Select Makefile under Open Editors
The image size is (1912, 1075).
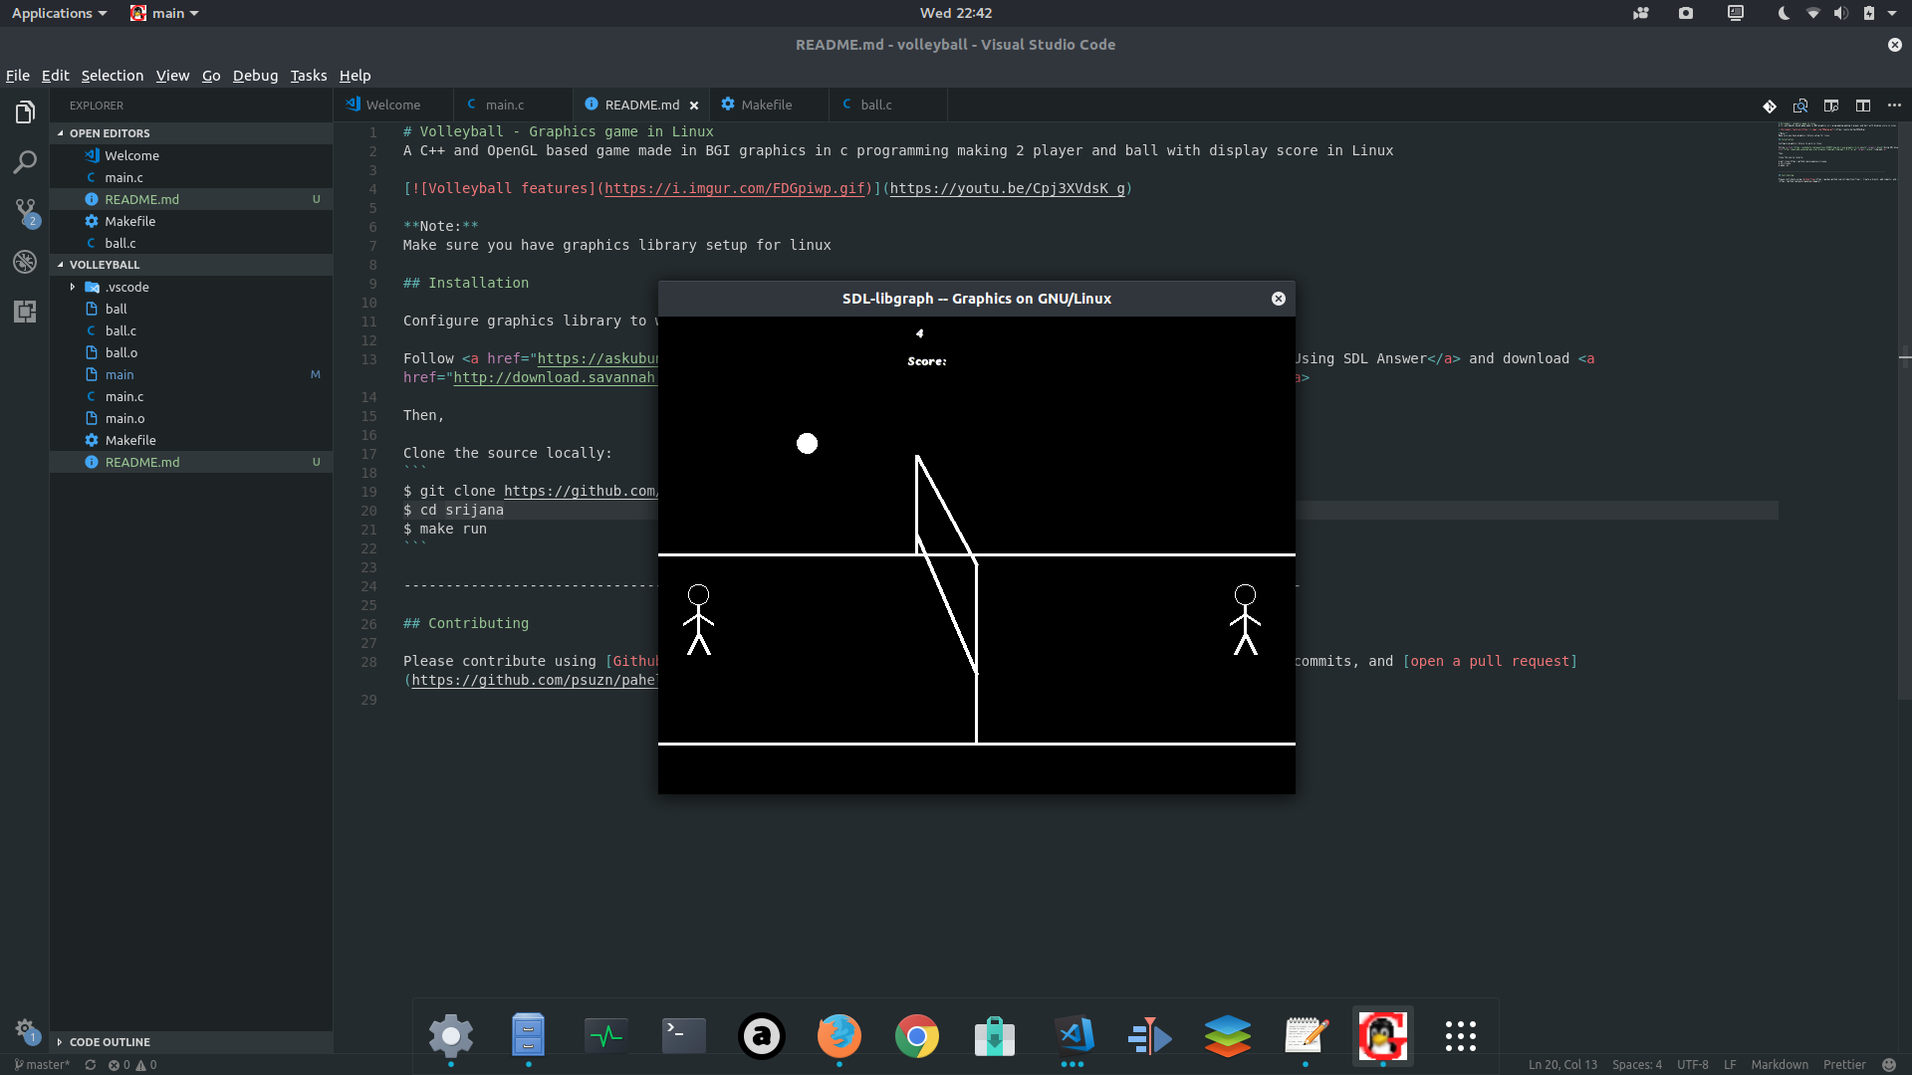[x=191, y=221]
